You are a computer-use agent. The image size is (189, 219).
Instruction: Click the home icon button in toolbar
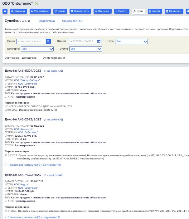[x=5, y=11]
